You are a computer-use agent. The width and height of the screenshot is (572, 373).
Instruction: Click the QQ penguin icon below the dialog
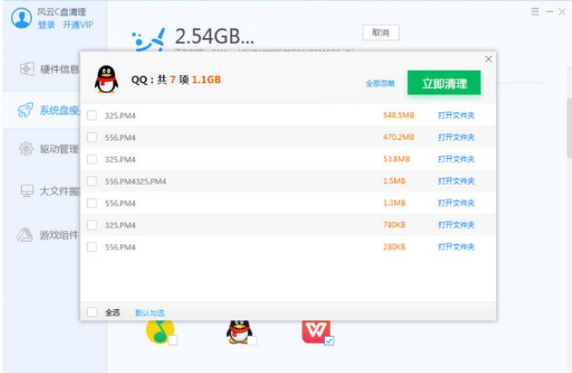click(239, 331)
